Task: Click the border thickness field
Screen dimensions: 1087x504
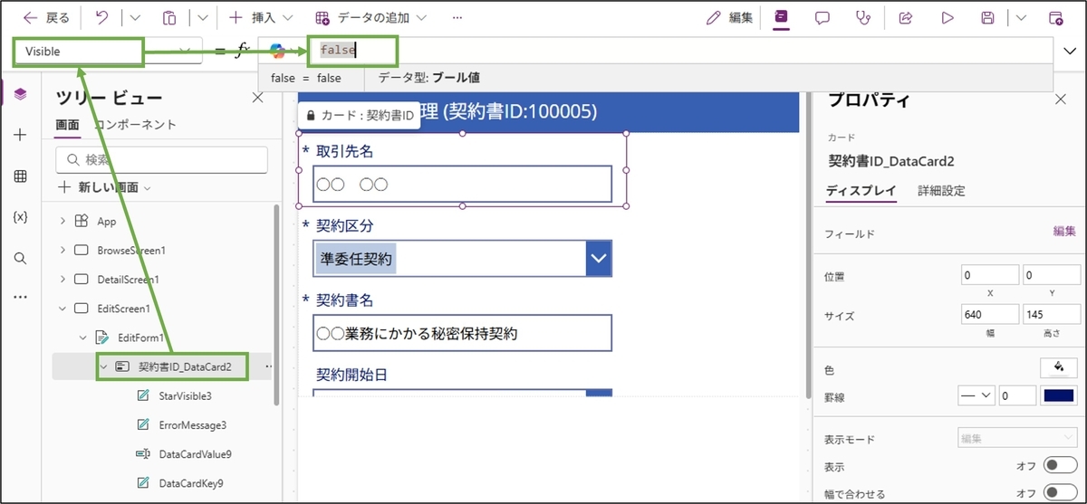Action: (1017, 395)
